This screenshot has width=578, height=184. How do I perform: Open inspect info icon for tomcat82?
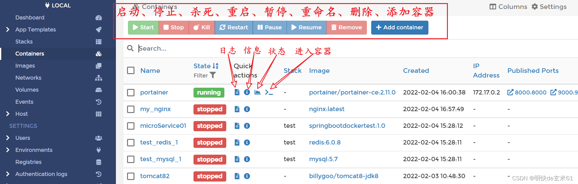point(247,176)
